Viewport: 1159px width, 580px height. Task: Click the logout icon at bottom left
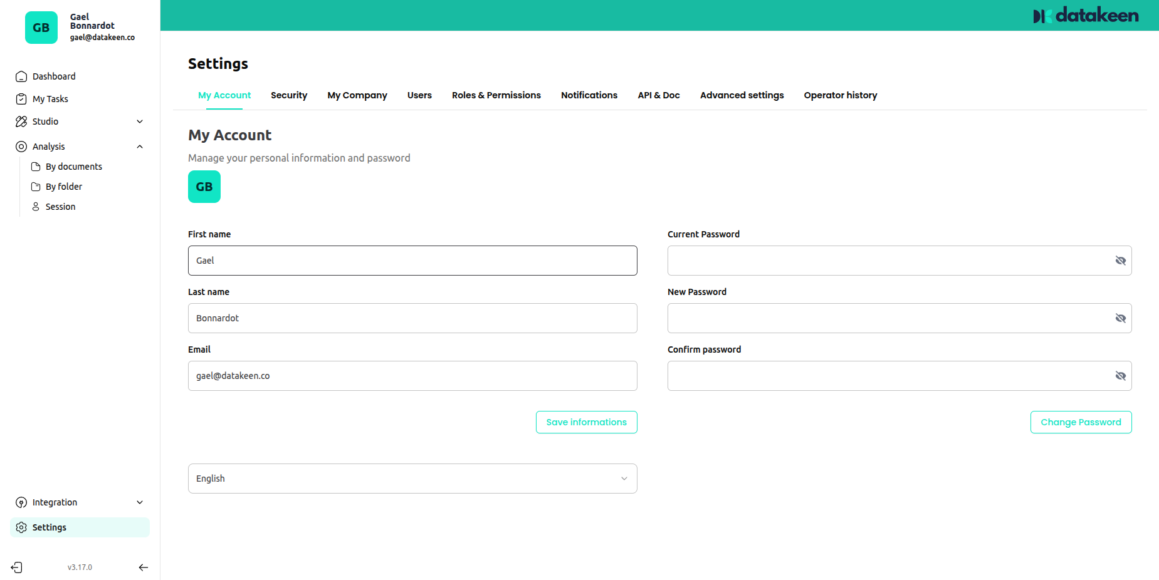click(16, 567)
